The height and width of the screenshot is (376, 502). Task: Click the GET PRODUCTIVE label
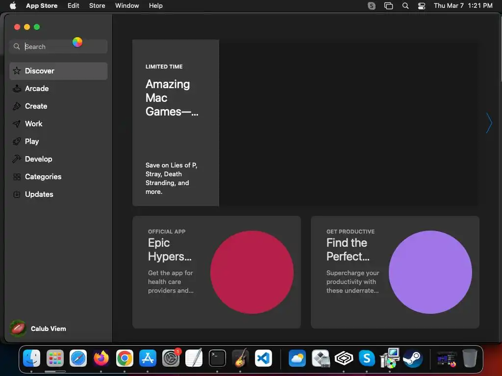pyautogui.click(x=350, y=232)
